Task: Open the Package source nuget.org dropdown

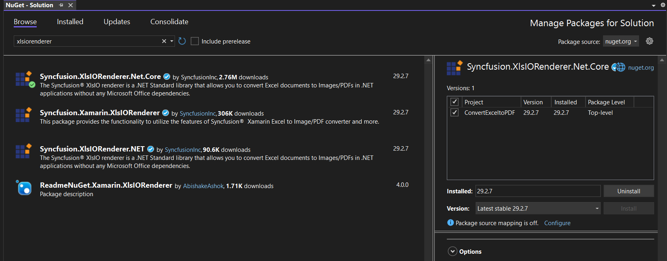Action: [621, 41]
